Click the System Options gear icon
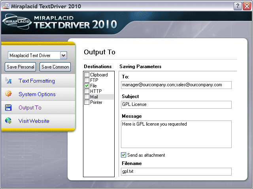 [8, 94]
